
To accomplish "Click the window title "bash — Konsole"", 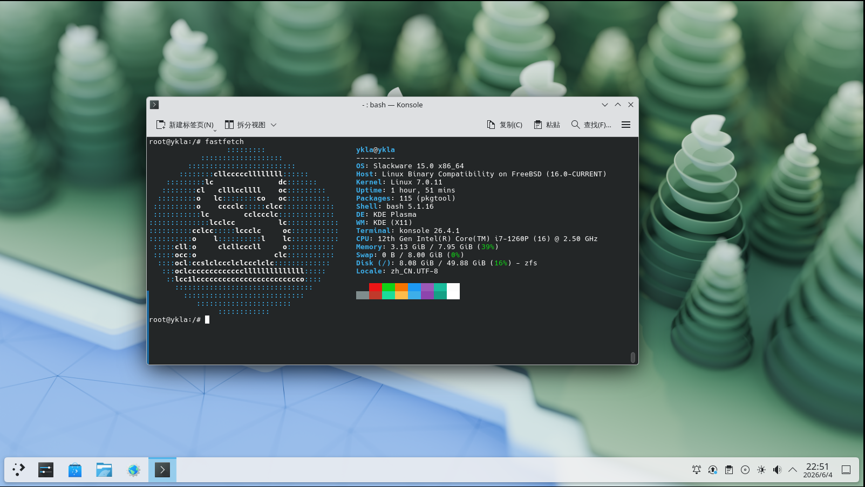I will (396, 105).
